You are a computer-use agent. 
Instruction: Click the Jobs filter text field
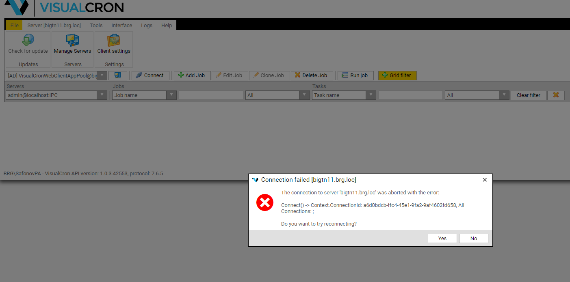tap(211, 95)
